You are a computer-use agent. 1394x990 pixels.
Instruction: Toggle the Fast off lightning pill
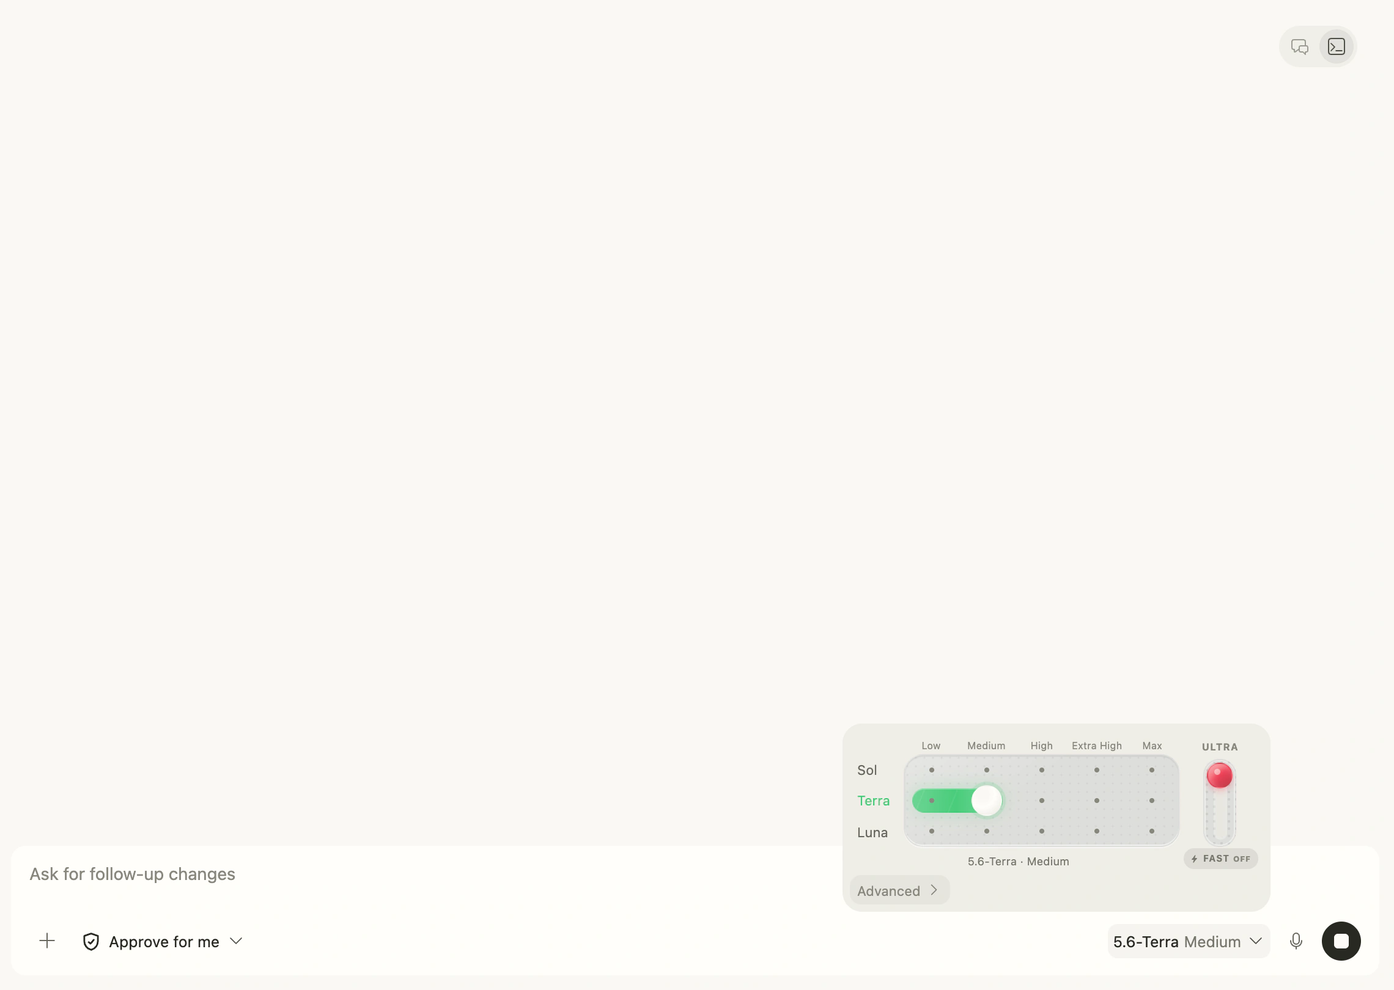coord(1221,859)
